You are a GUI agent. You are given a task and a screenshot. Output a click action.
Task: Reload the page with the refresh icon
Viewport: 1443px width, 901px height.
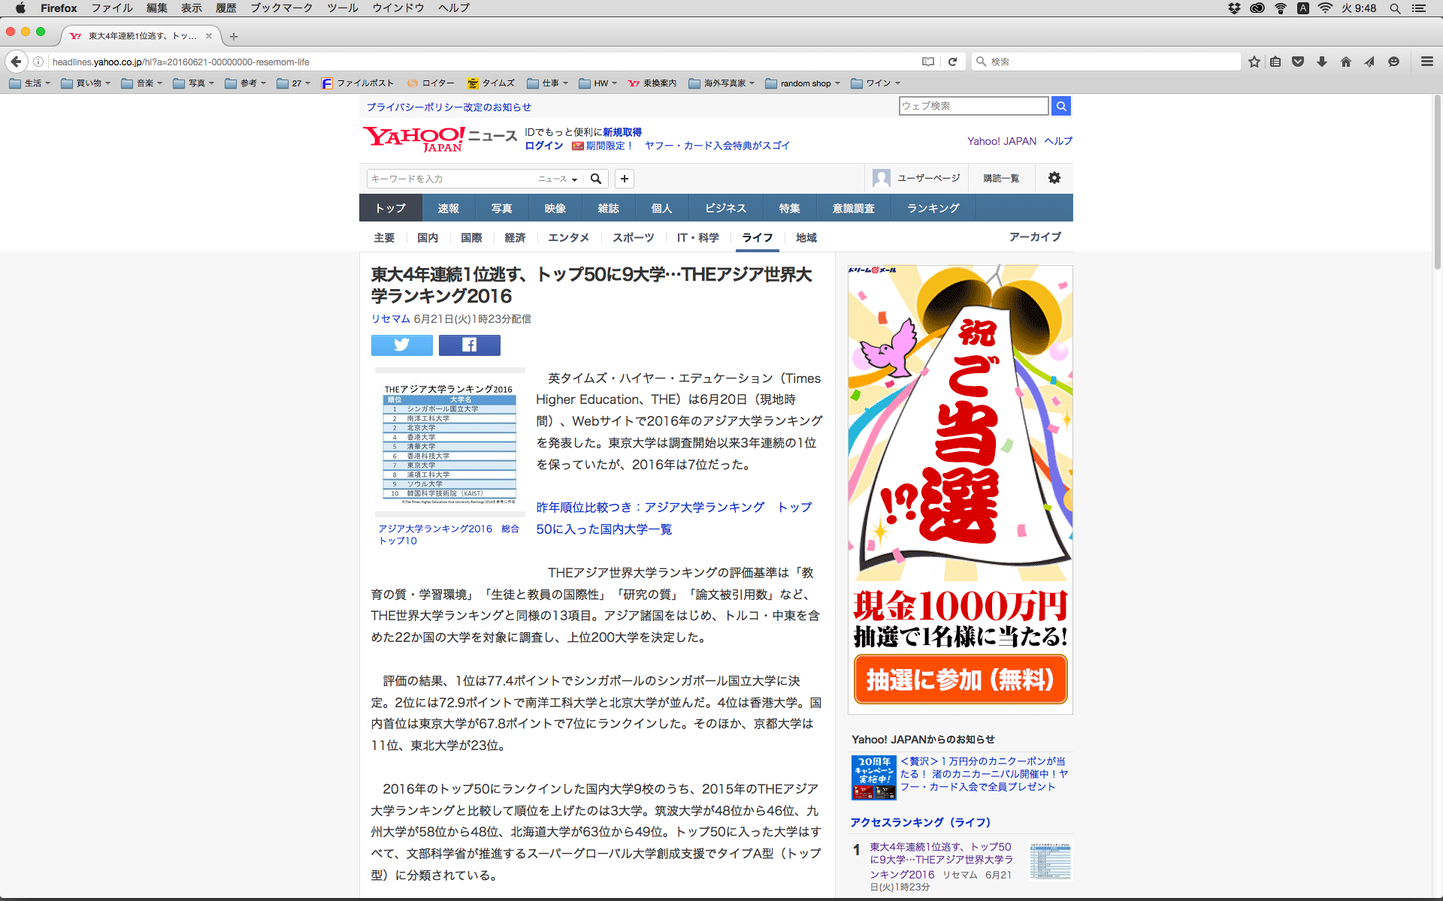pyautogui.click(x=952, y=62)
